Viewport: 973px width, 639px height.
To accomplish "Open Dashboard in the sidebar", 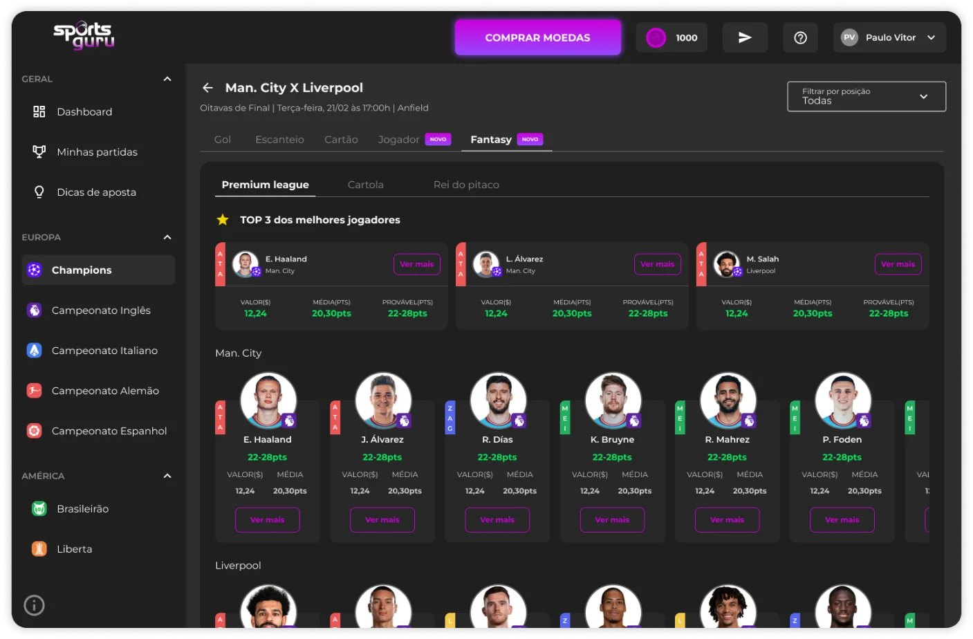I will click(x=98, y=111).
